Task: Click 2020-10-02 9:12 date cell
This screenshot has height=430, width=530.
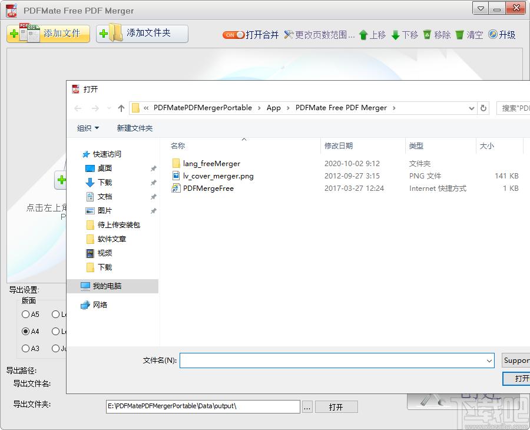Action: pos(352,164)
